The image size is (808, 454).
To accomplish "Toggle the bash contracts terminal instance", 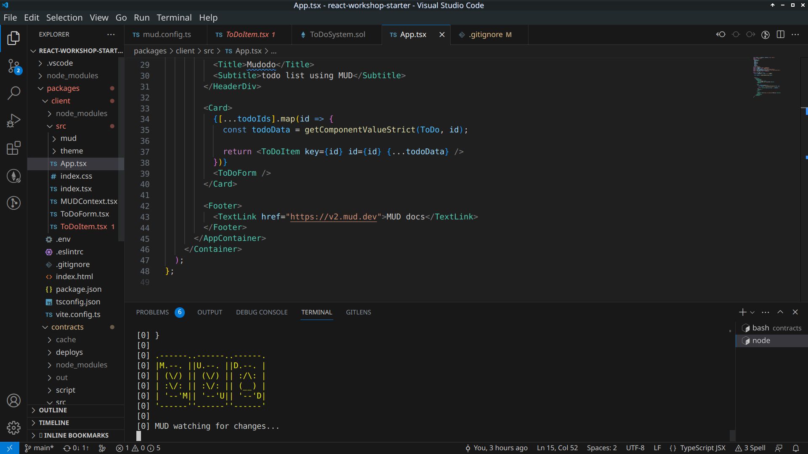I will 773,327.
